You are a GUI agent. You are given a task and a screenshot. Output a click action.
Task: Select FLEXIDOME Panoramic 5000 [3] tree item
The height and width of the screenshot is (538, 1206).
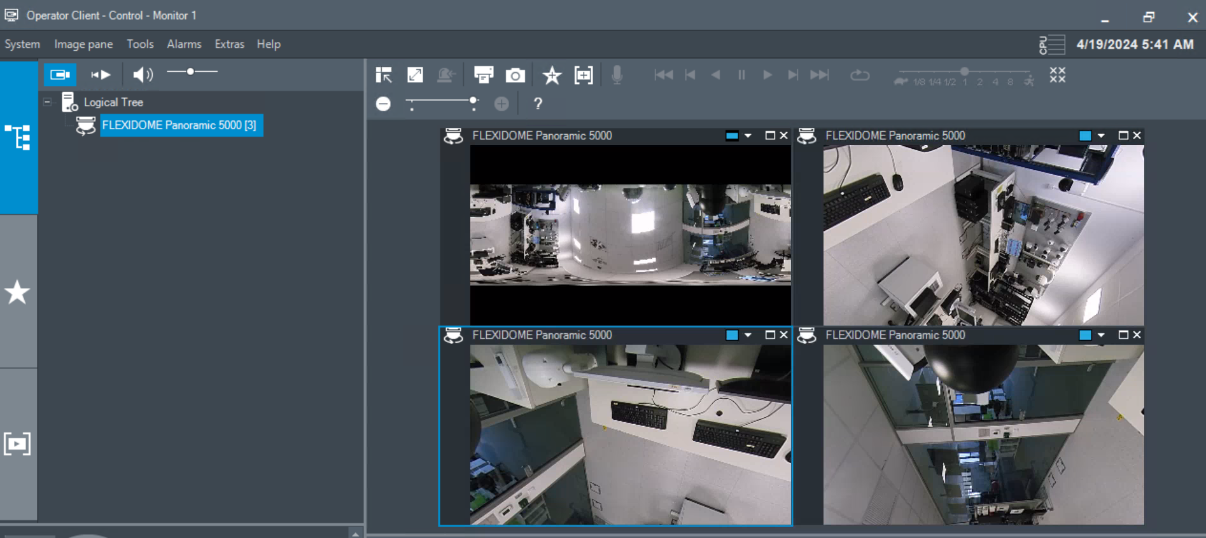point(179,125)
